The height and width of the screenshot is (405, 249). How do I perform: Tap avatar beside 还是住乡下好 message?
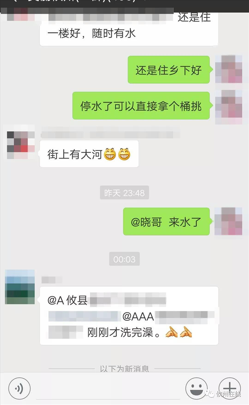[229, 69]
